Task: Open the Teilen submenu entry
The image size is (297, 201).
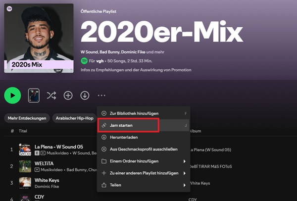Action: [x=143, y=185]
